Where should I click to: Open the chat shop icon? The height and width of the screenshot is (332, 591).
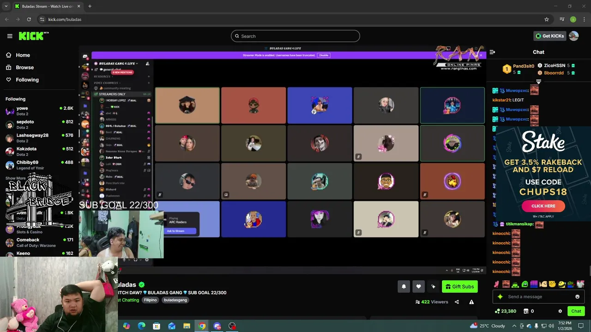(x=526, y=311)
